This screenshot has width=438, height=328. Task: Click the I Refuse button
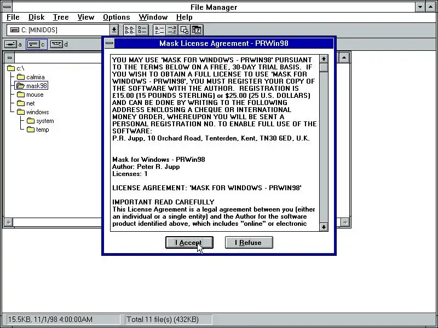tap(249, 242)
